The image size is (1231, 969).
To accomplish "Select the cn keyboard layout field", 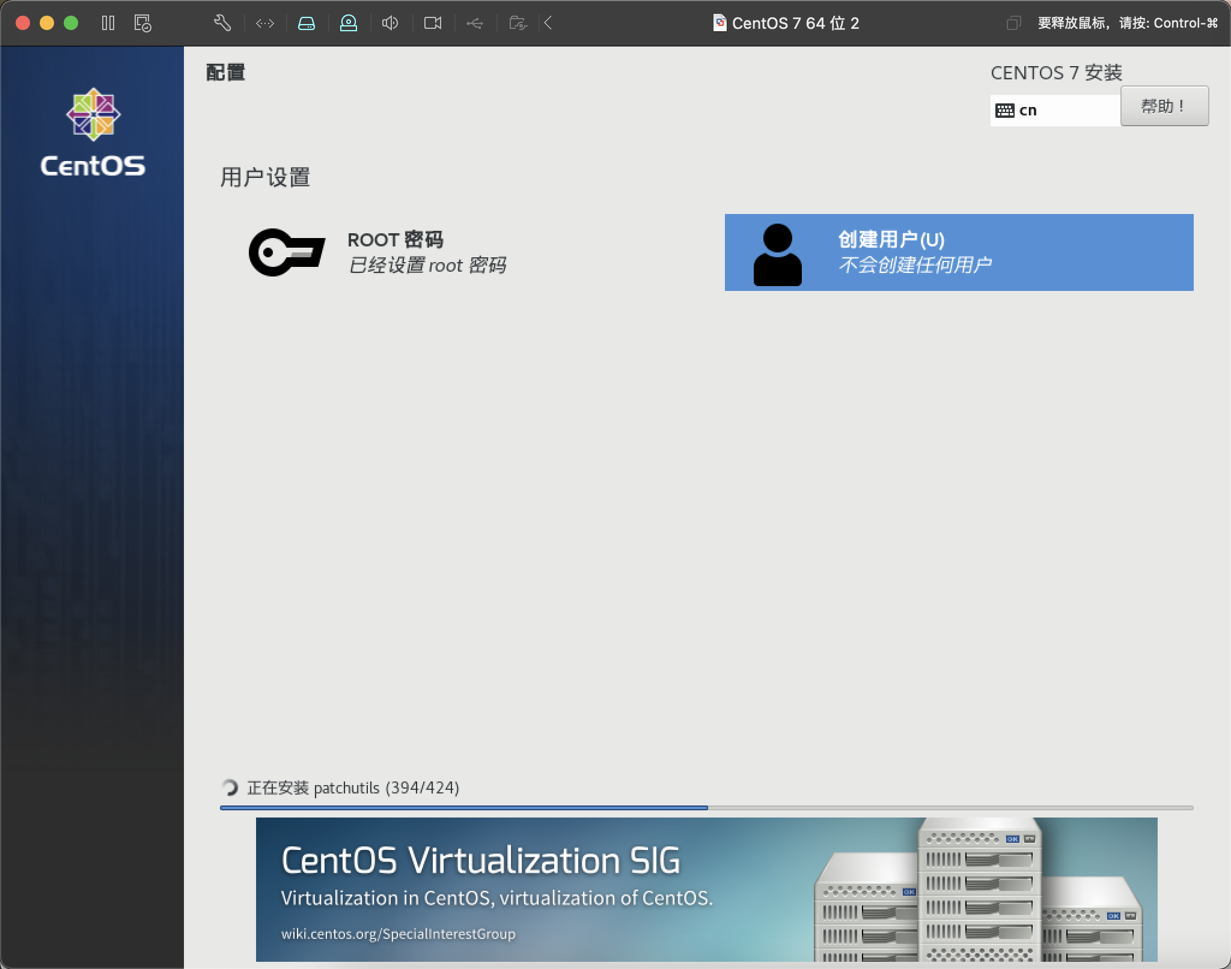I will point(1055,111).
